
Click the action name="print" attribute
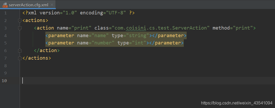74,28
